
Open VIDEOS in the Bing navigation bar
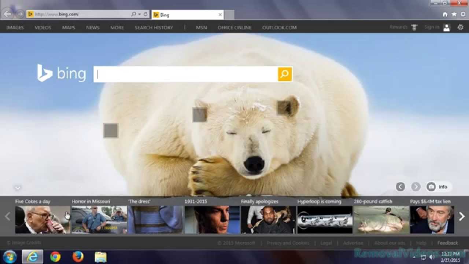tap(43, 27)
